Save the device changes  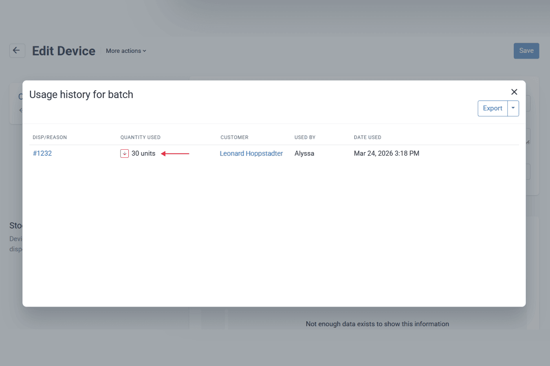point(526,51)
